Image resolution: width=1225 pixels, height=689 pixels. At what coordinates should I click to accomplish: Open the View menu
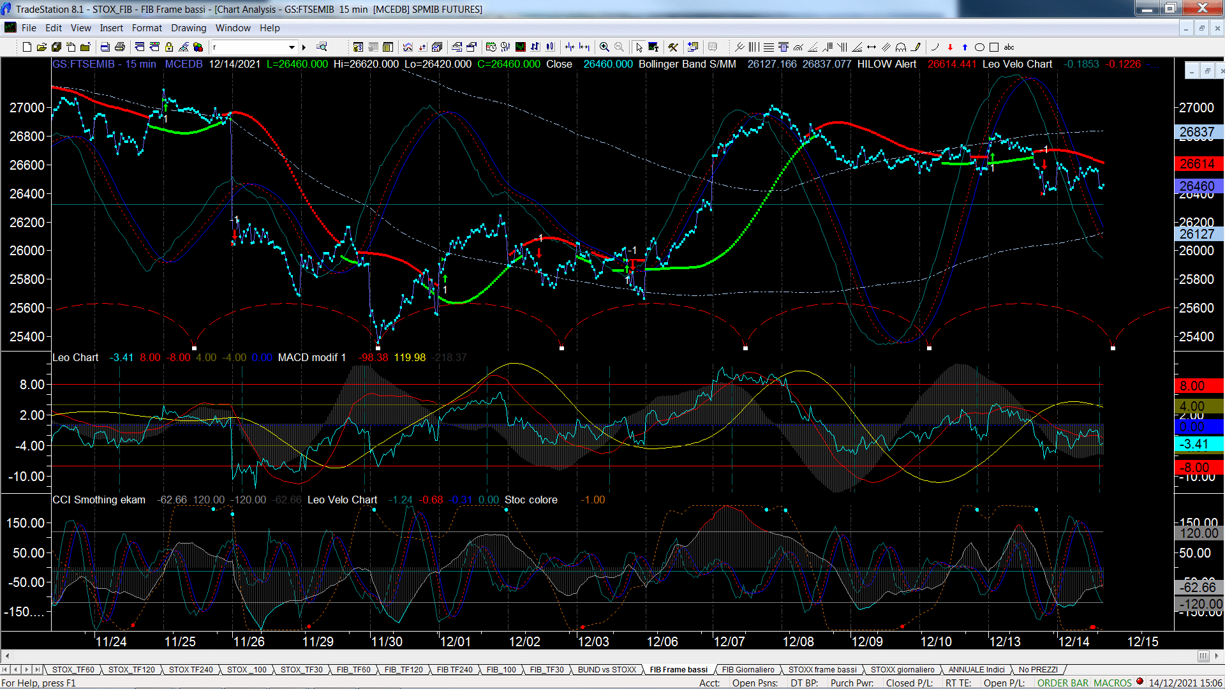[81, 28]
